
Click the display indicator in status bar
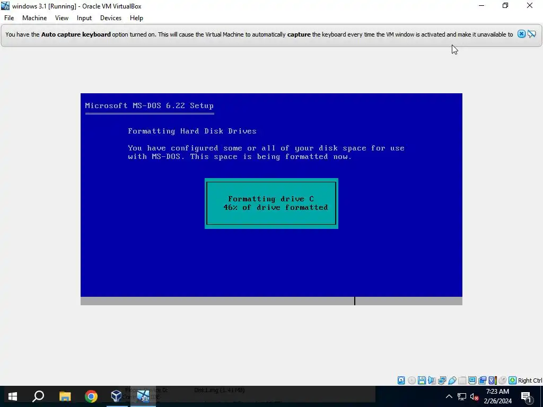[472, 381]
